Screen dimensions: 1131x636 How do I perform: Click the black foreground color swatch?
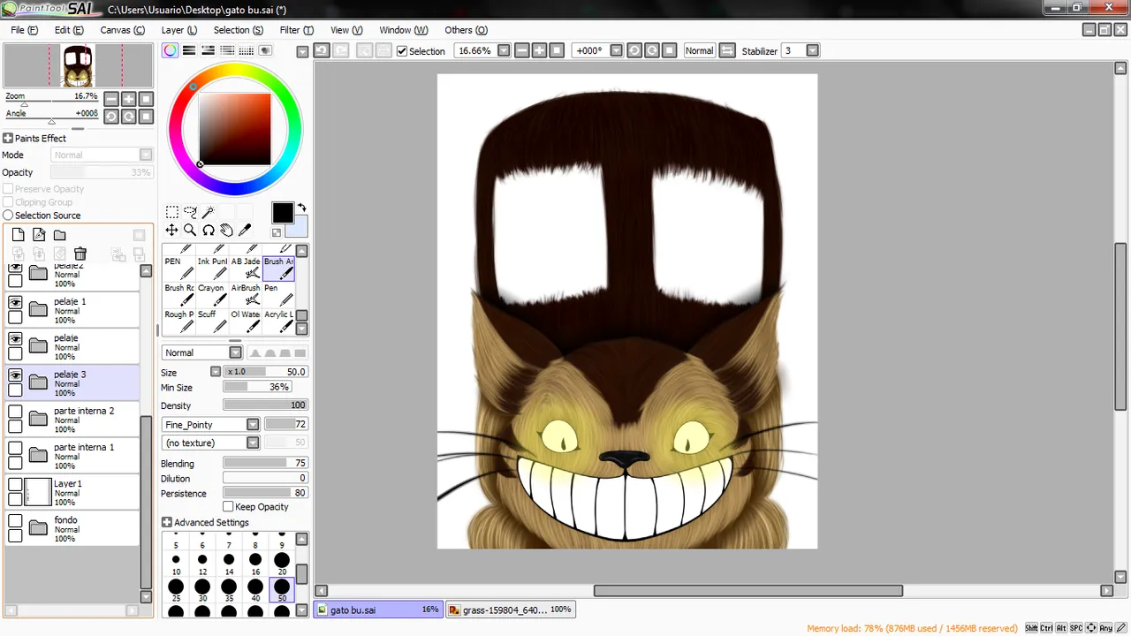click(282, 213)
